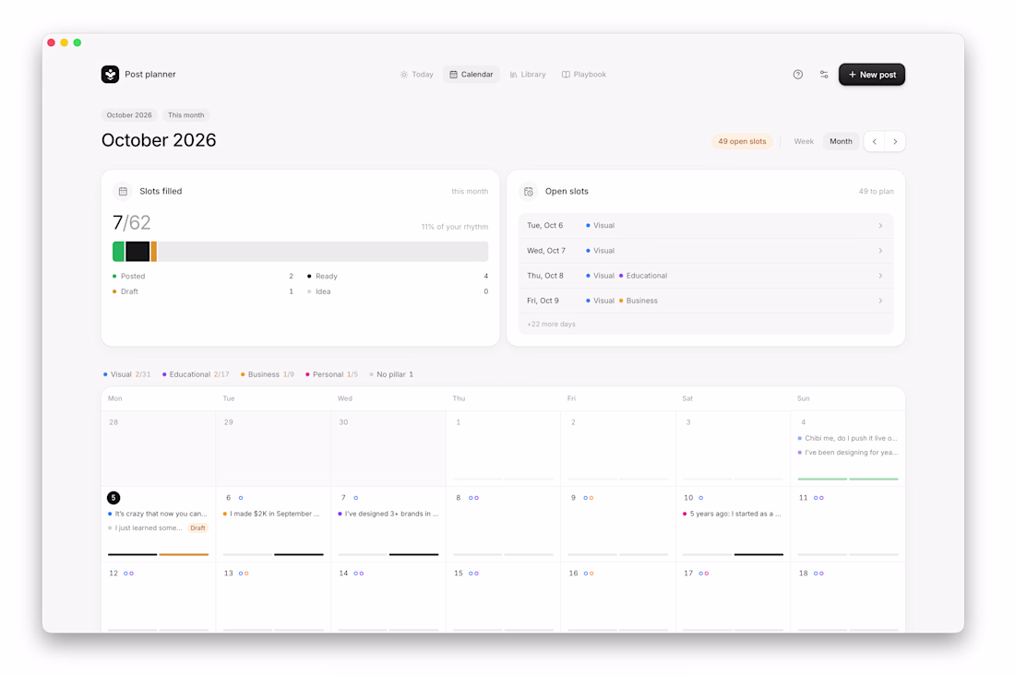
Task: Open post "Chibi me, do I push it live"
Action: pos(848,438)
